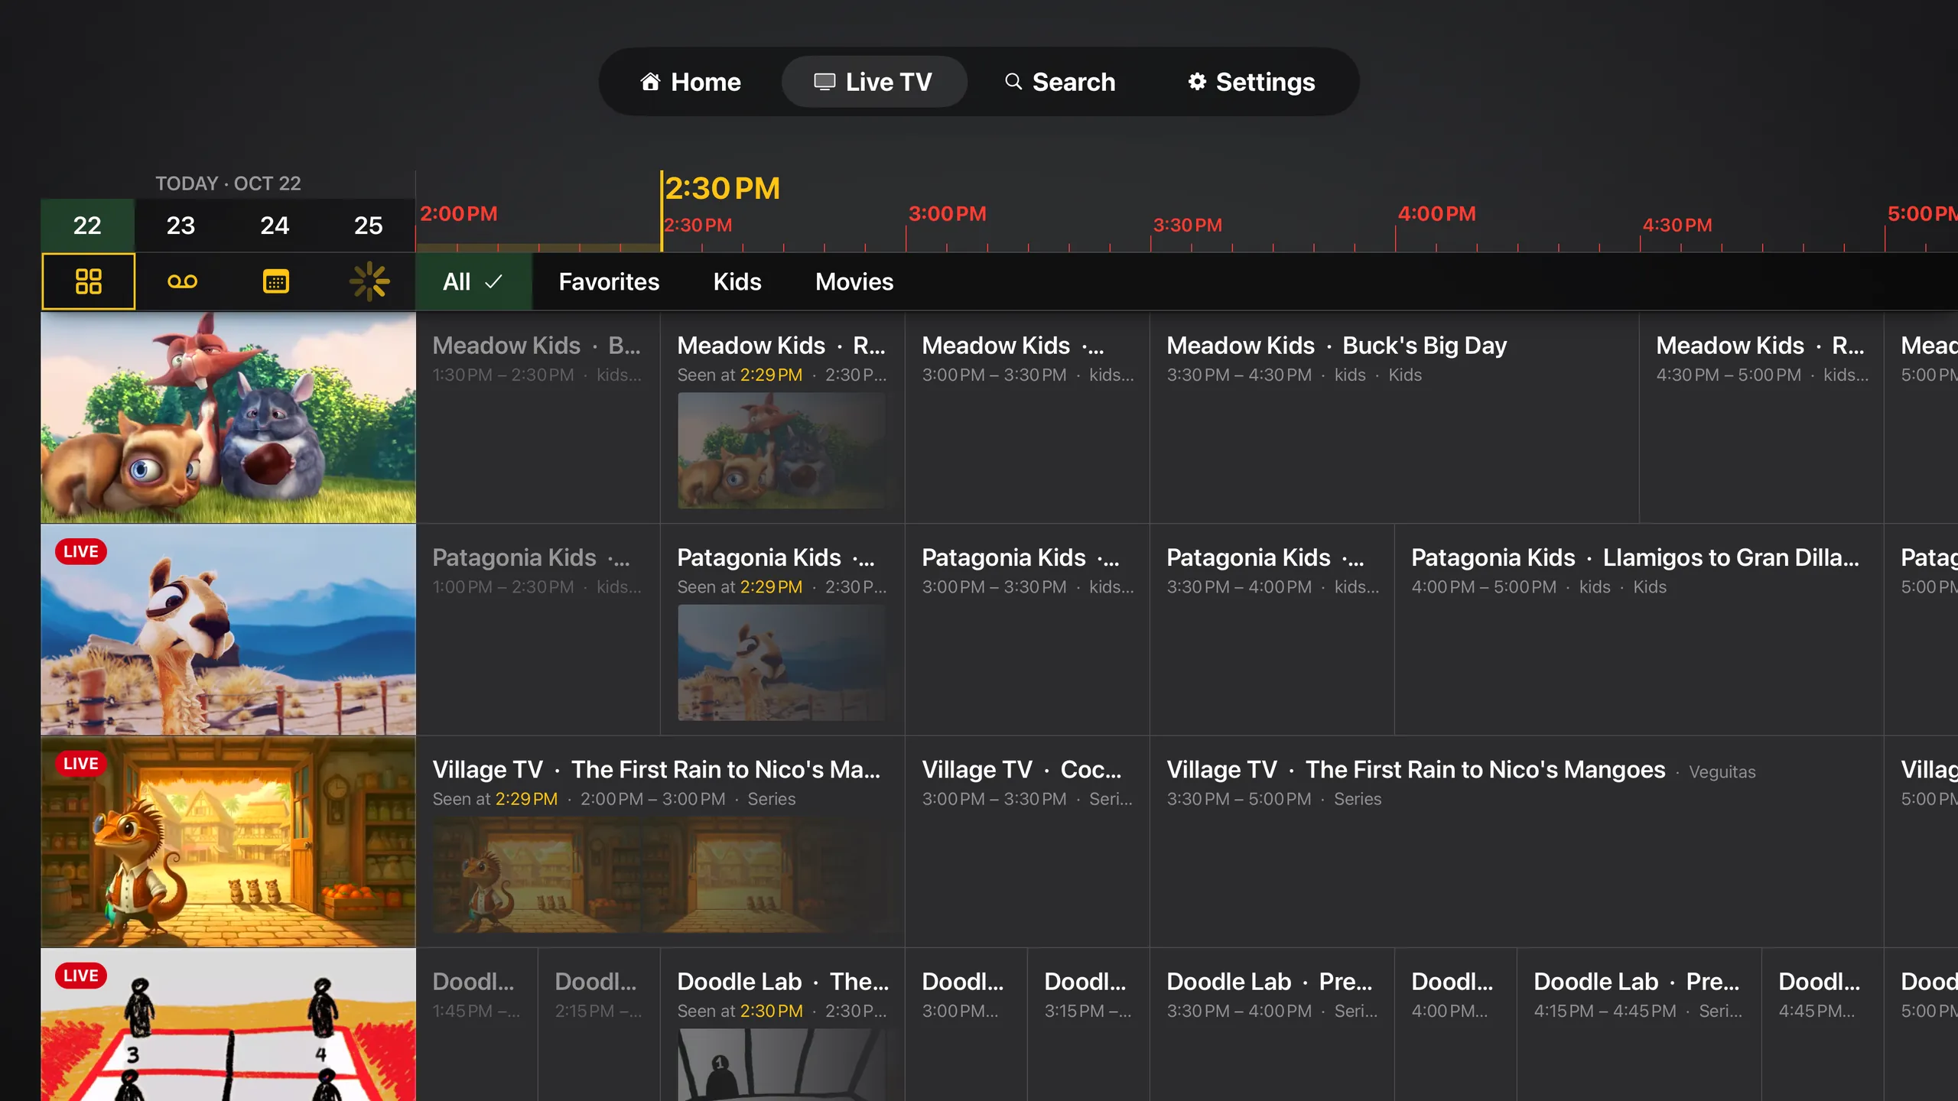Viewport: 1958px width, 1101px height.
Task: Click the 4:00 PM timeline label
Action: point(1436,214)
